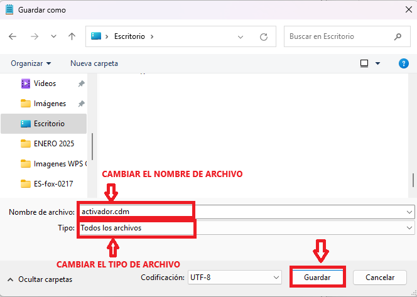This screenshot has height=297, width=417.
Task: Open the Codificación UTF-8 dropdown
Action: [x=235, y=278]
